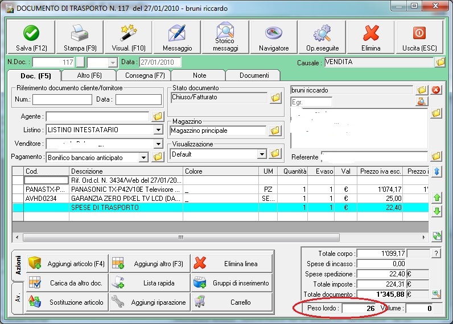Image resolution: width=453 pixels, height=324 pixels.
Task: Select the Doc. (F5) tab
Action: 35,75
